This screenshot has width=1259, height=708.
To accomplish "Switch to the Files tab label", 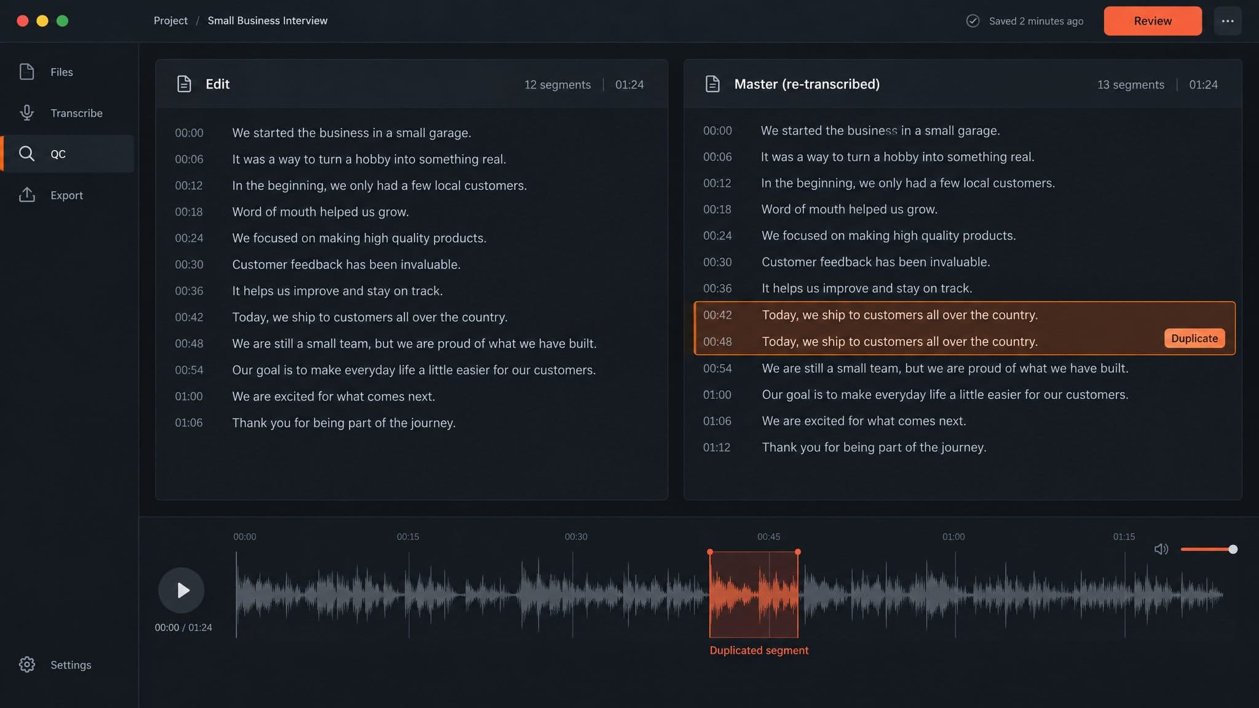I will point(61,72).
